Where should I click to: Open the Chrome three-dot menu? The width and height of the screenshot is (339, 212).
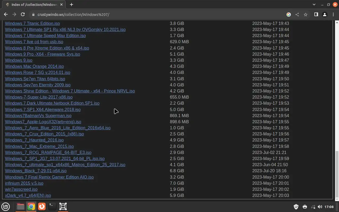click(x=333, y=15)
